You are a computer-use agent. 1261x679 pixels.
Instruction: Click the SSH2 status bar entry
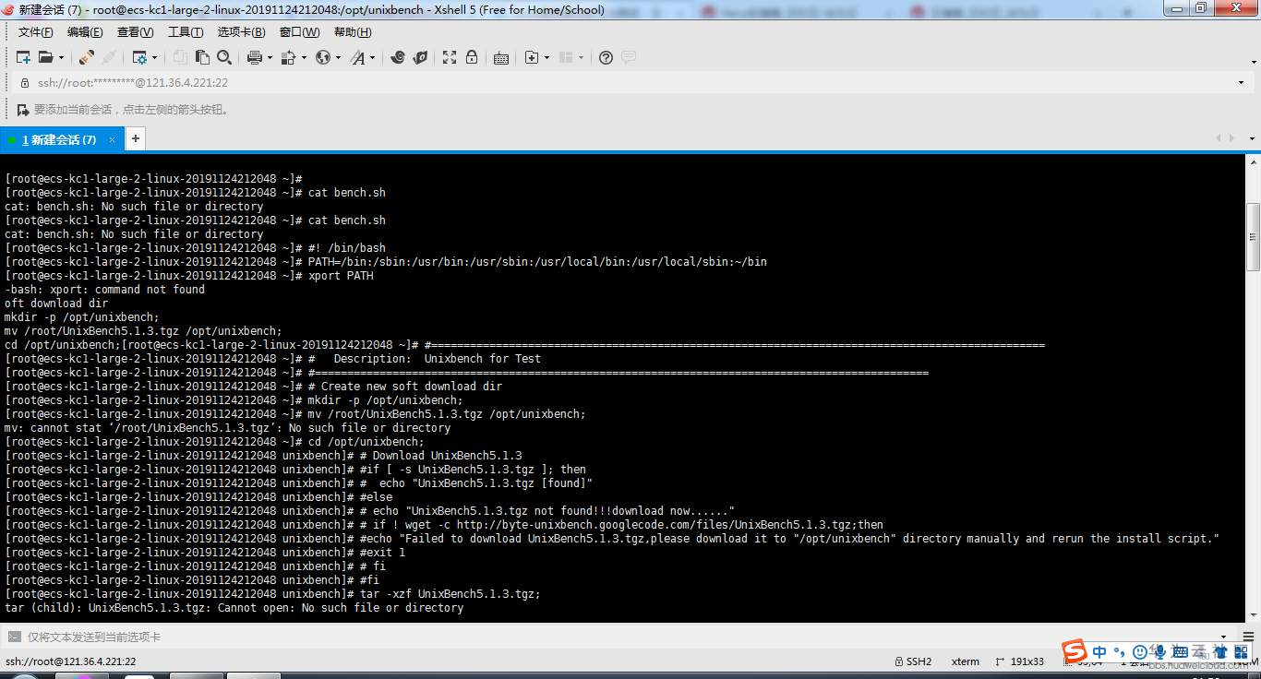(x=913, y=661)
